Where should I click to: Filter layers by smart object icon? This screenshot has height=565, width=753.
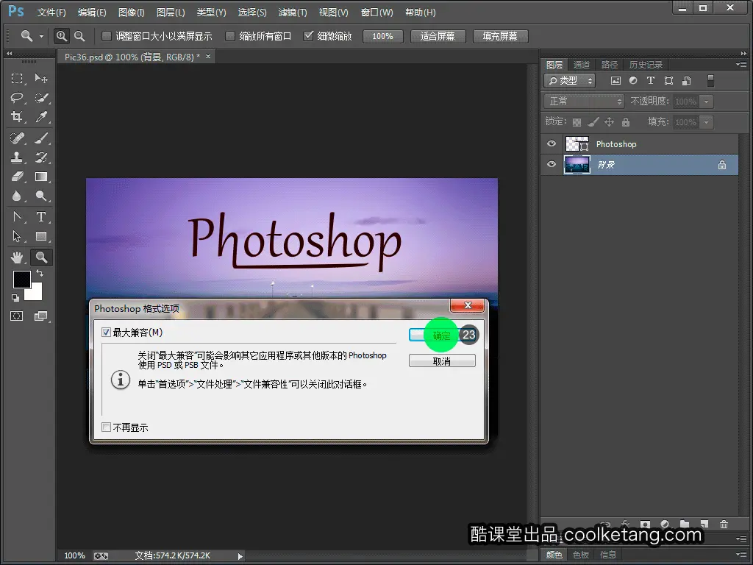tap(687, 81)
